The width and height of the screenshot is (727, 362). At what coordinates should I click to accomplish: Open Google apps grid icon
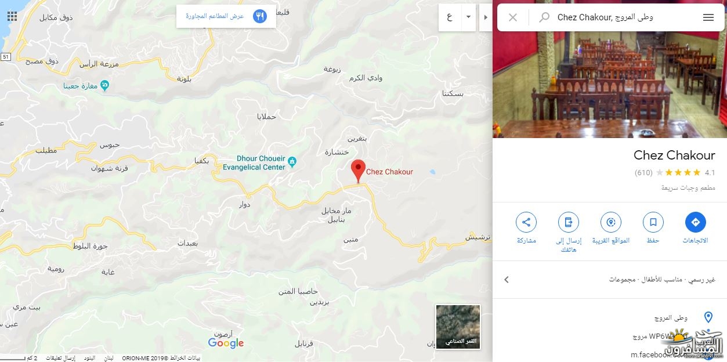[12, 16]
